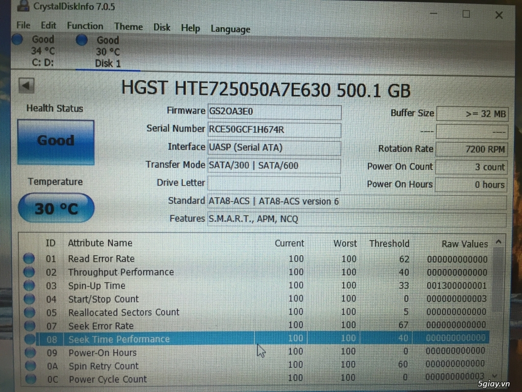Click the C: D: disk health icon
This screenshot has width=522, height=392.
17,39
